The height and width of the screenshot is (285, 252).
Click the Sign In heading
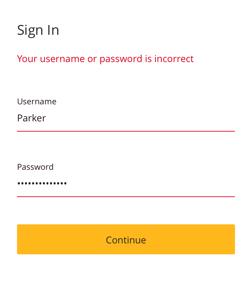38,30
